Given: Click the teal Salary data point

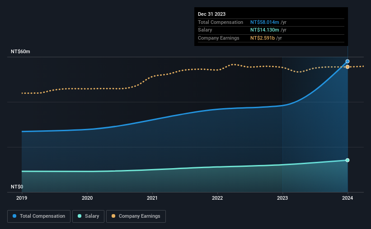Looking at the screenshot, I should (348, 160).
